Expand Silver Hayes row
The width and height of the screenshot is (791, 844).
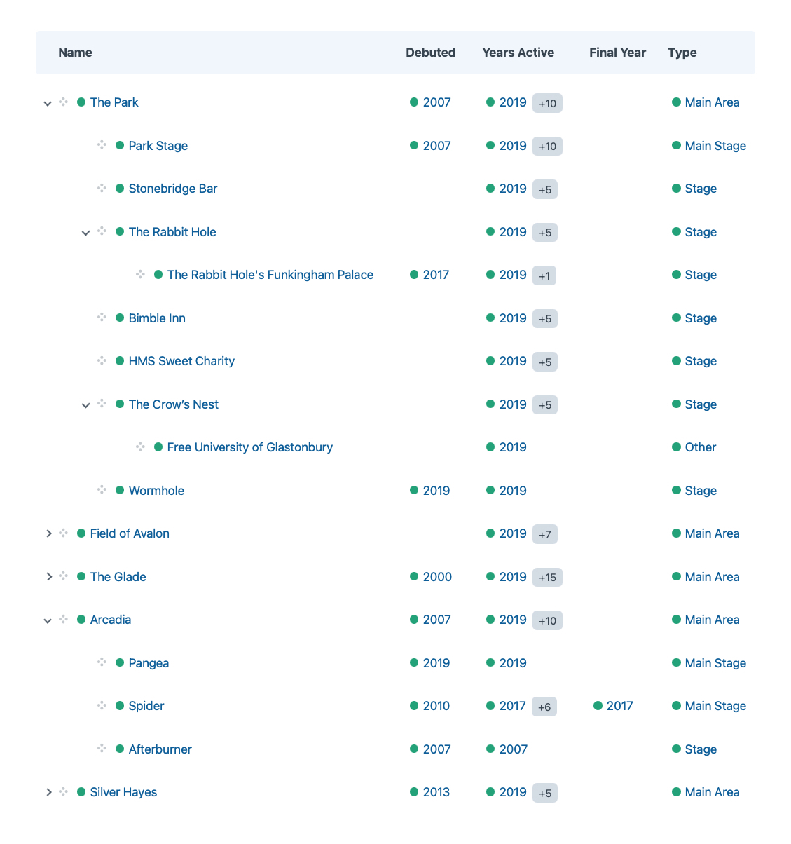pos(48,792)
